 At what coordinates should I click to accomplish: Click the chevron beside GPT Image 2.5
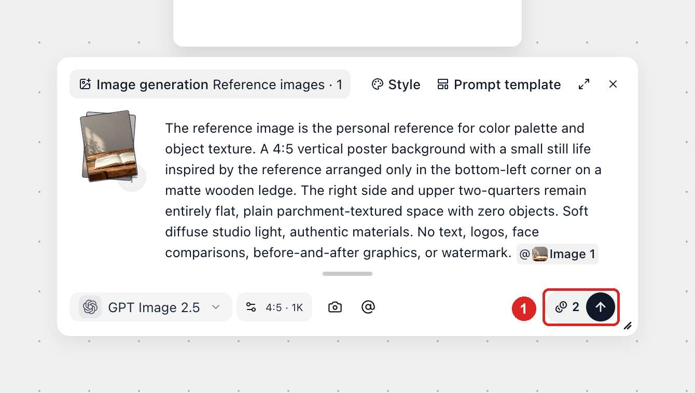click(x=216, y=307)
